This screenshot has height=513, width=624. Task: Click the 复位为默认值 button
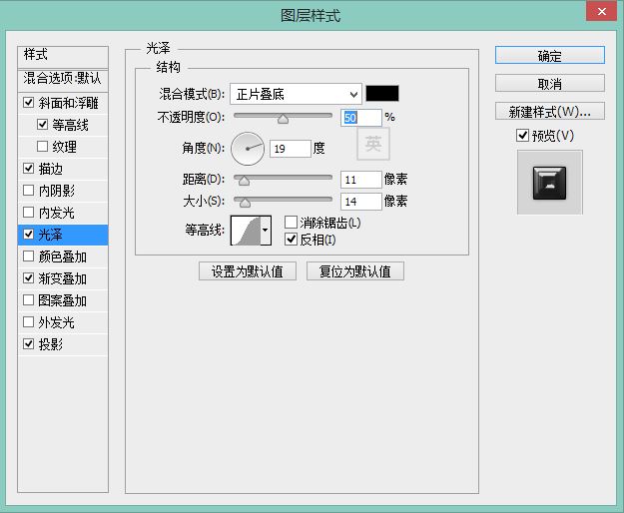(355, 271)
